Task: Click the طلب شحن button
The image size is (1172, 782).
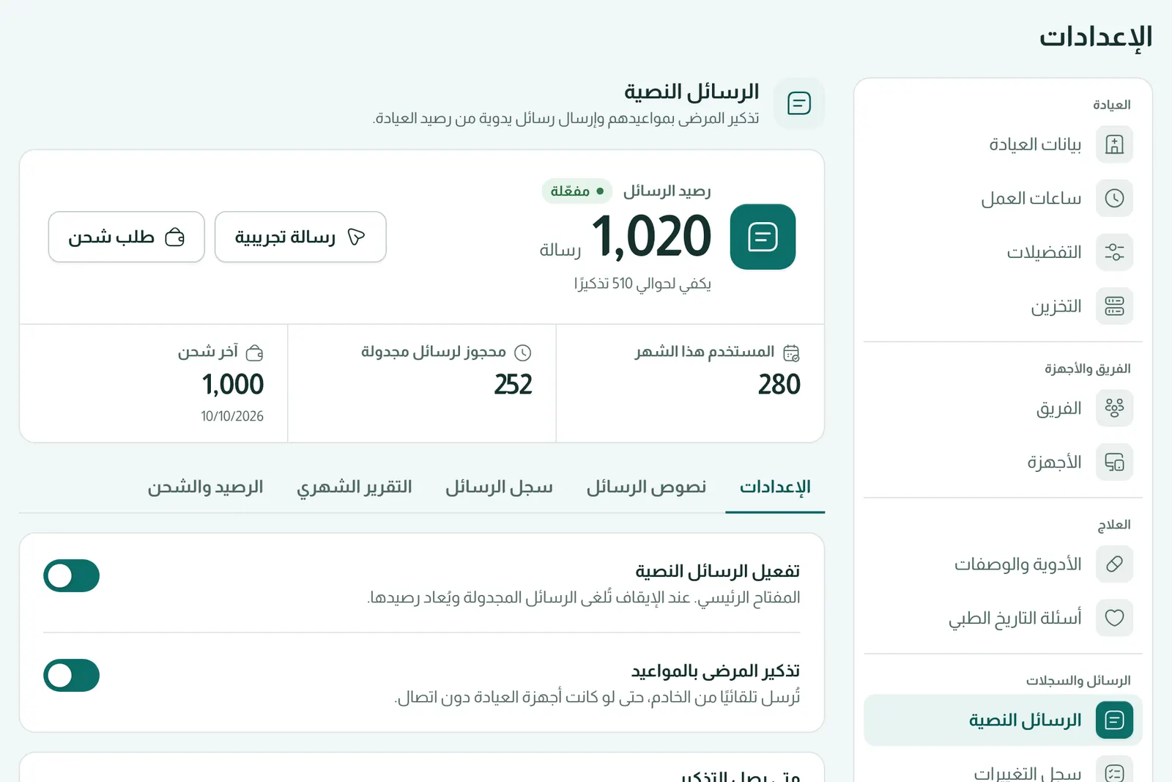Action: [126, 237]
